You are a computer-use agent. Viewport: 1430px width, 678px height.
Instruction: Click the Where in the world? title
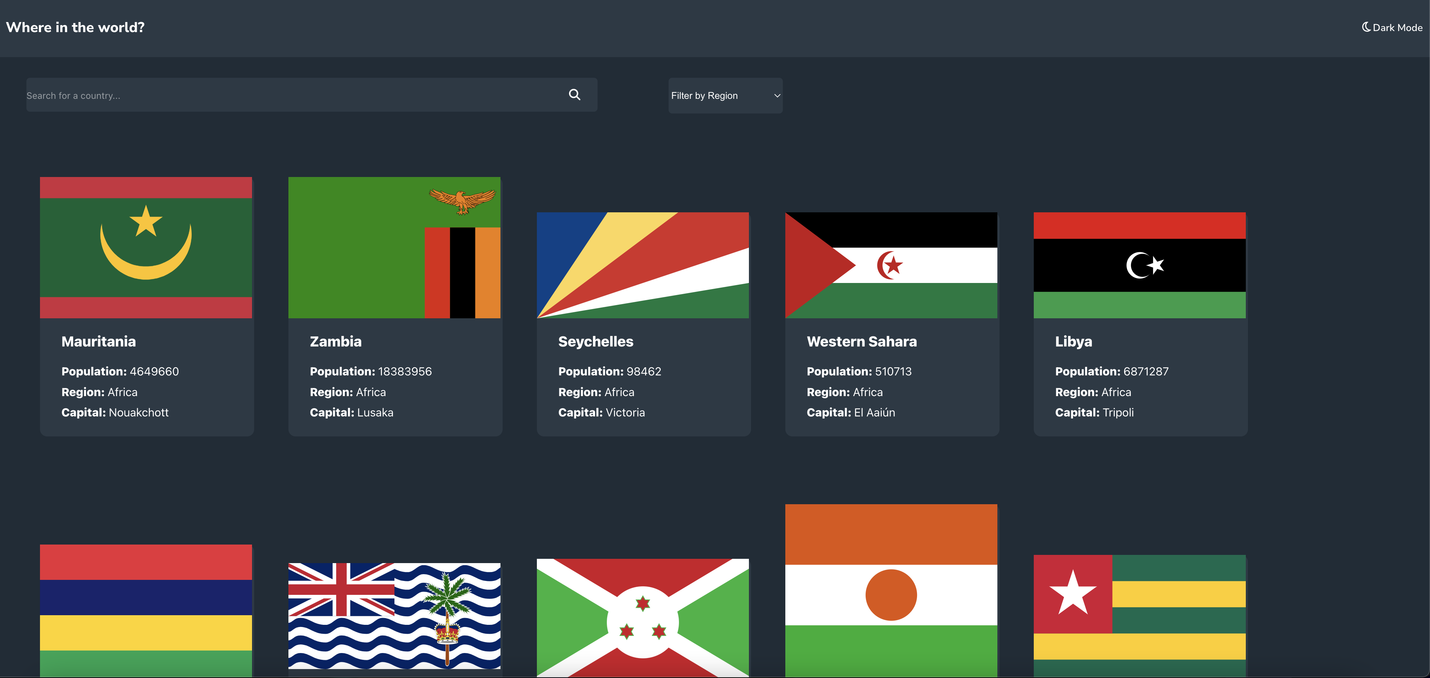tap(75, 27)
